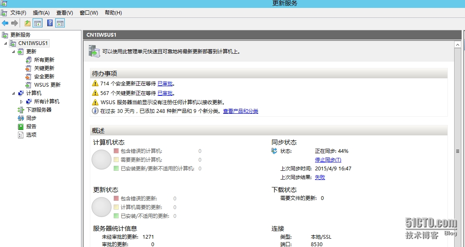Screen dimensions: 465x247
Task: Click the Forward arrow toolbar icon
Action: click(x=15, y=23)
